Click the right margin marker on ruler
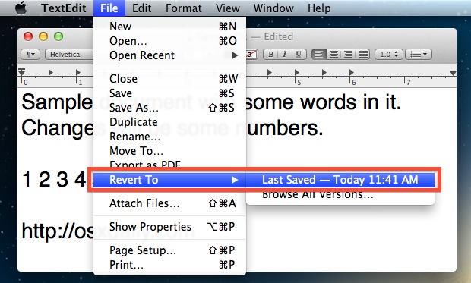471x283 pixels. point(453,74)
